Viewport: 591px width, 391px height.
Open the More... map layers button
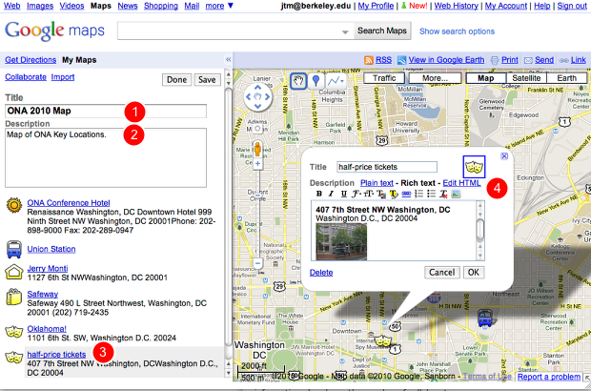pos(435,78)
